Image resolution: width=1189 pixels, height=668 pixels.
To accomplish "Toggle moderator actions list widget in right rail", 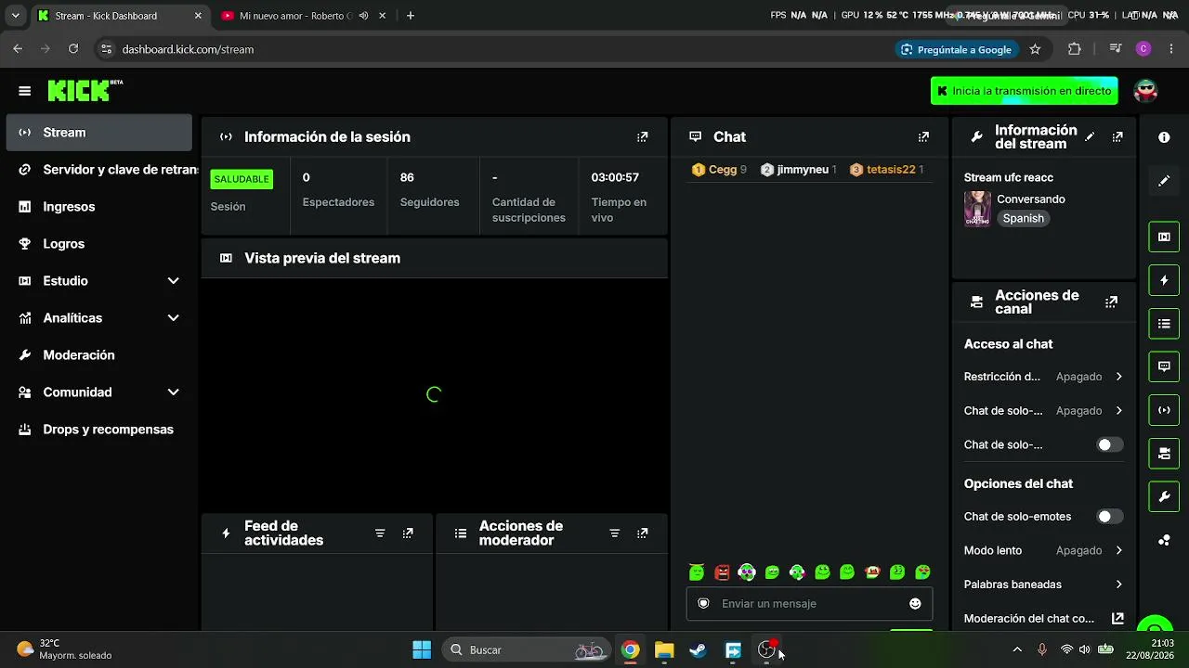I will (1164, 324).
